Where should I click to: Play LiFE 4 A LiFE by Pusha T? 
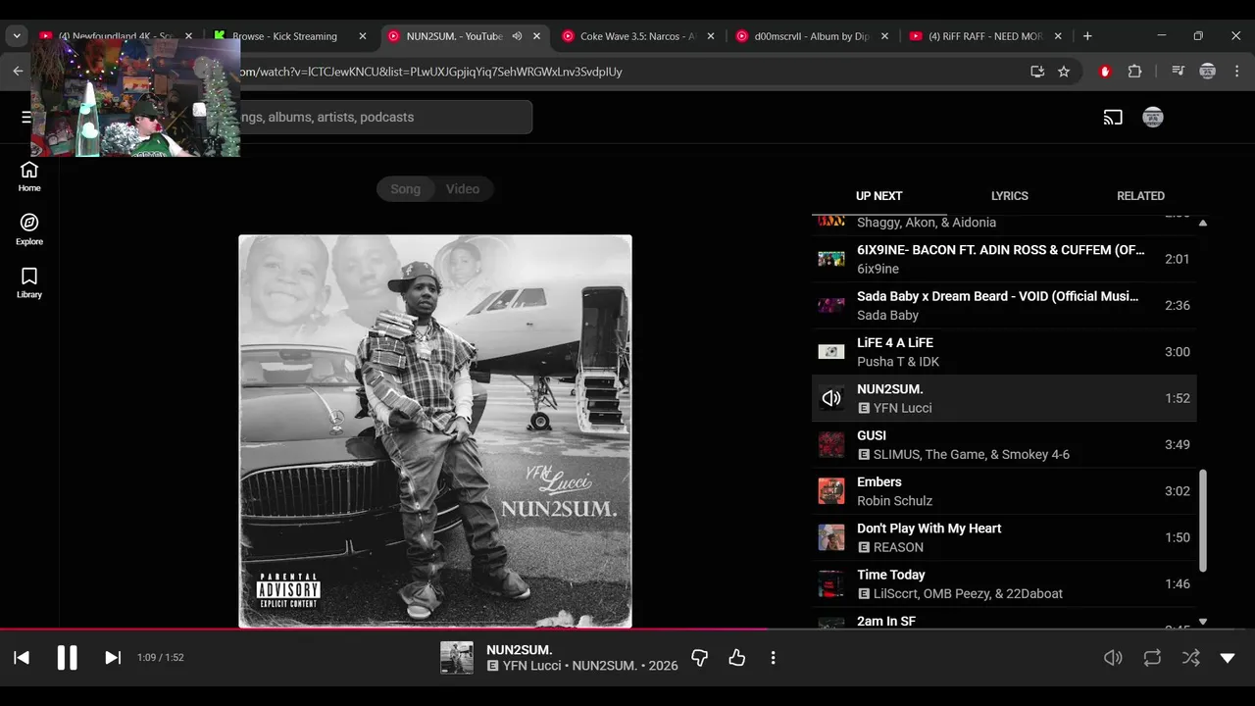click(x=1004, y=352)
